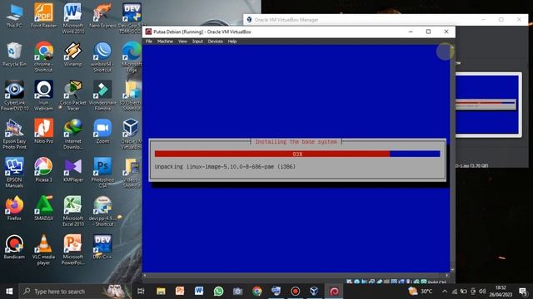Open the View menu in VM window
This screenshot has height=299, width=533.
pos(182,42)
